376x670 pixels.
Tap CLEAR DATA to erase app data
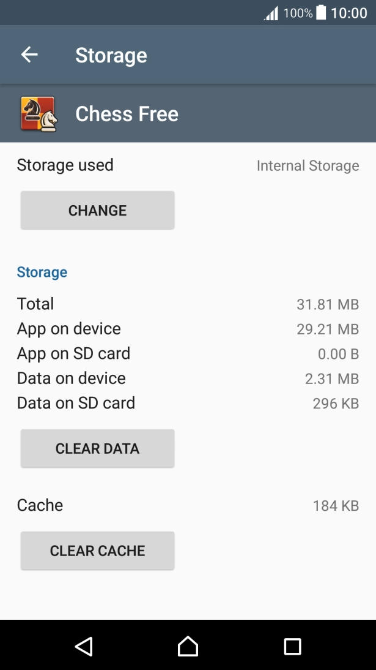[x=97, y=448]
